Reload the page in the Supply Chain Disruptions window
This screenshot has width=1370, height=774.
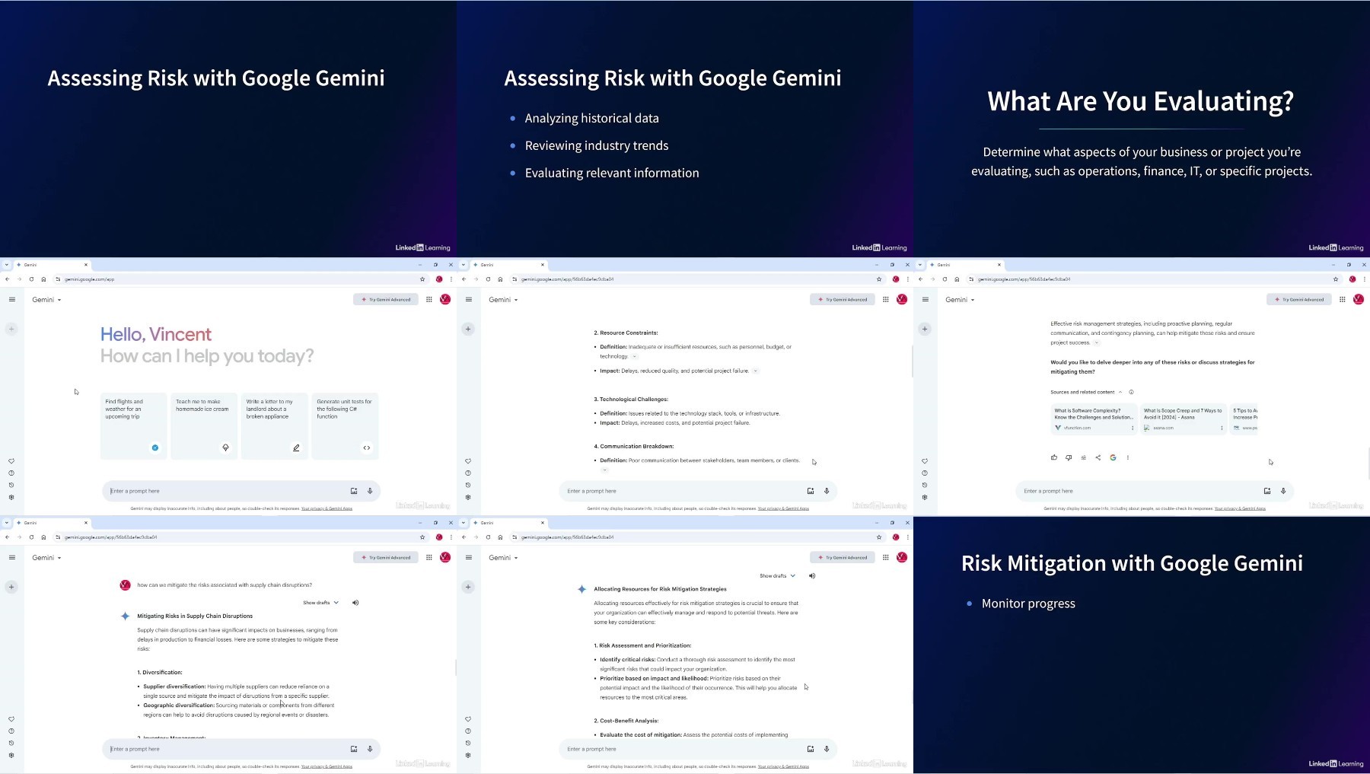pyautogui.click(x=31, y=537)
